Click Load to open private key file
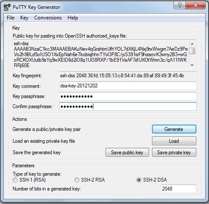This screenshot has height=204, width=209. pyautogui.click(x=174, y=141)
